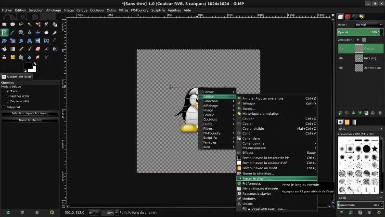Select the star-shaped brush thumbnail

(x=375, y=149)
